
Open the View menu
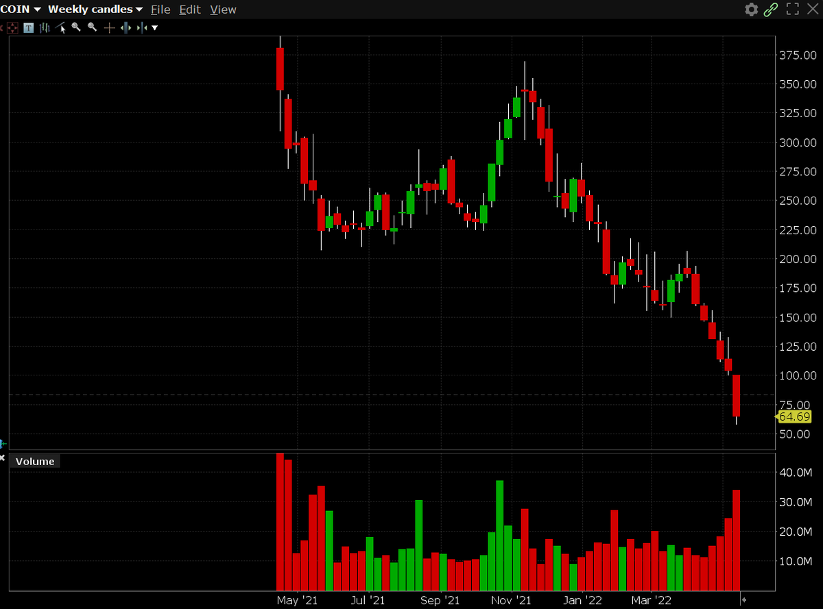point(223,9)
